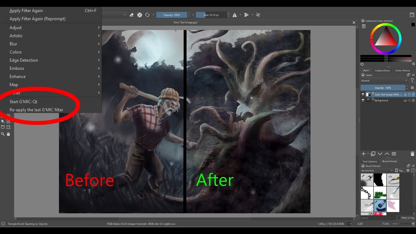This screenshot has width=416, height=234.
Task: Toggle the eraser mode icon
Action: pos(132,15)
